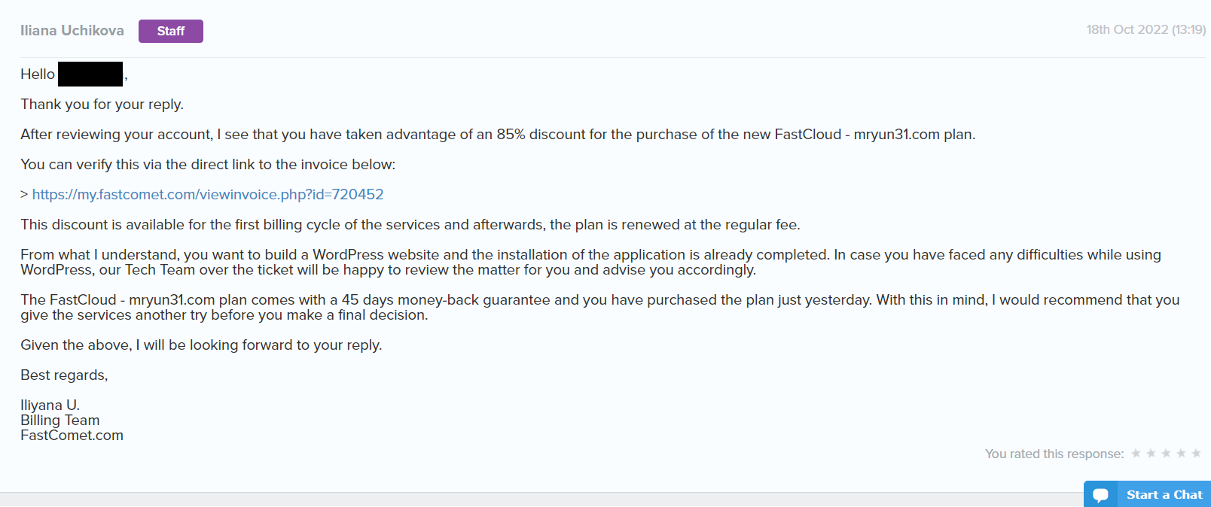The width and height of the screenshot is (1211, 507).
Task: Click the blacked-out recipient name
Action: (x=90, y=74)
